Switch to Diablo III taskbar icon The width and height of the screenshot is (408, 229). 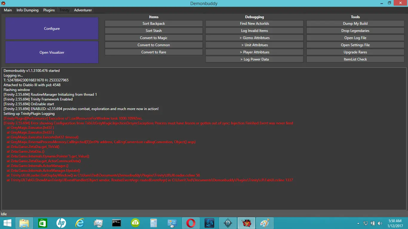(228, 223)
